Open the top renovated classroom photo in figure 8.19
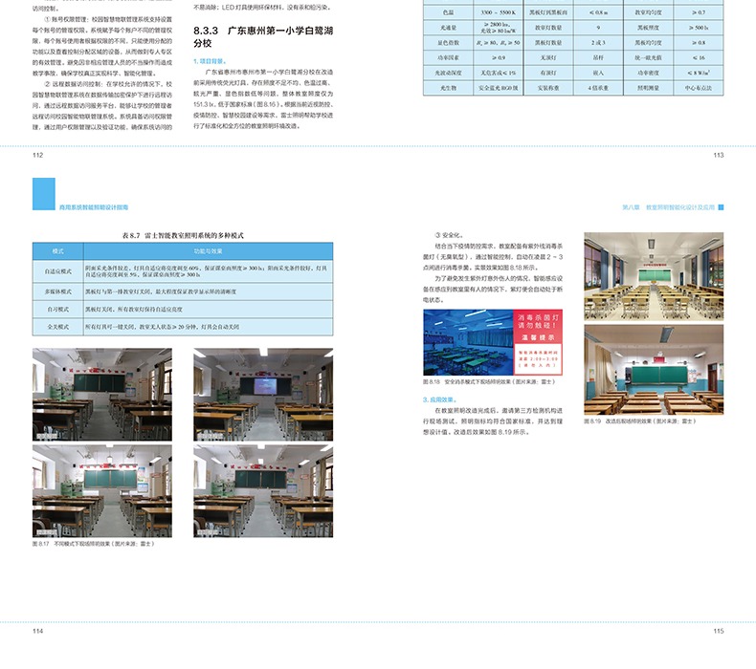Image resolution: width=756 pixels, height=669 pixels. coord(654,276)
